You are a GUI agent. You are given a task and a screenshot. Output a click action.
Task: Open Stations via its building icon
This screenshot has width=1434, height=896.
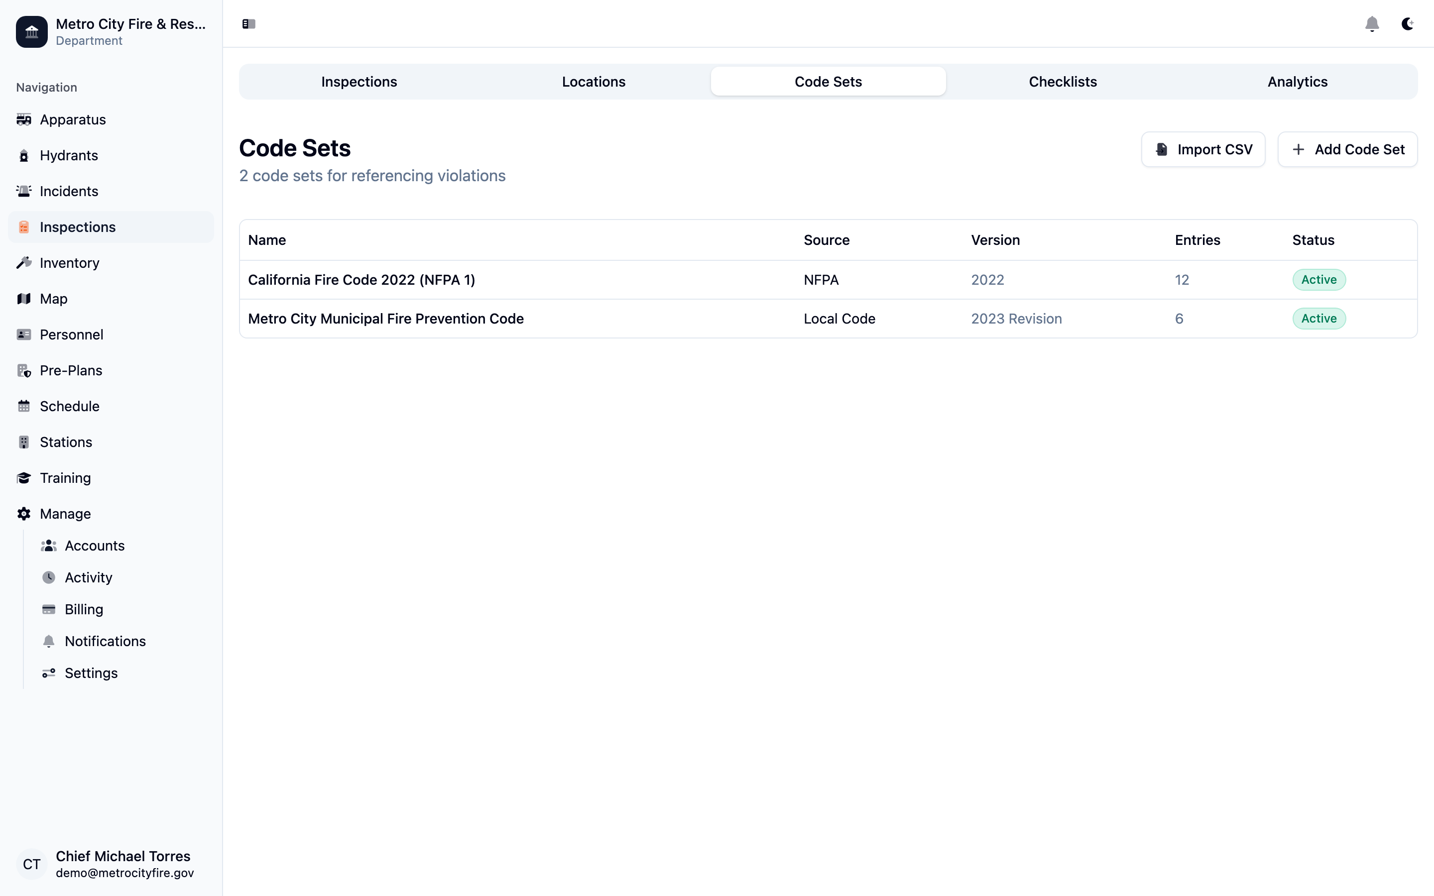tap(24, 442)
